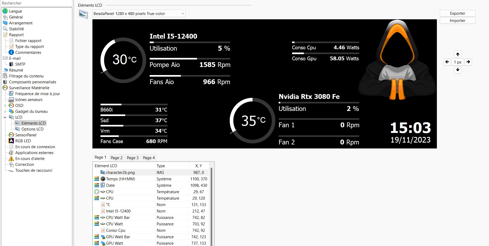Select Options LCD in the tree
Screen dimensions: 489x246
(32, 129)
